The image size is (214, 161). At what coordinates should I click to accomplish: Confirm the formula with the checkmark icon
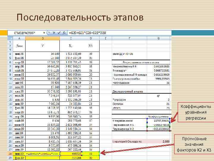point(59,33)
